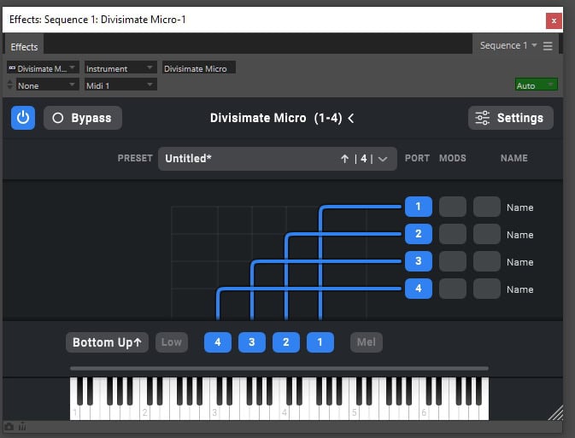The width and height of the screenshot is (575, 438).
Task: Open the preset list chevron
Action: coord(383,159)
